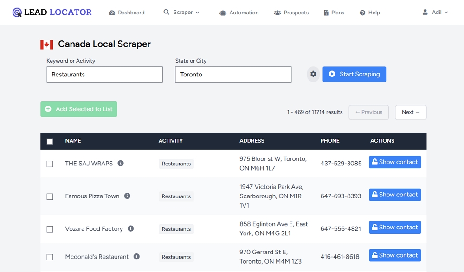Click info icon beside Mcdonald's Restaurant

(x=136, y=257)
